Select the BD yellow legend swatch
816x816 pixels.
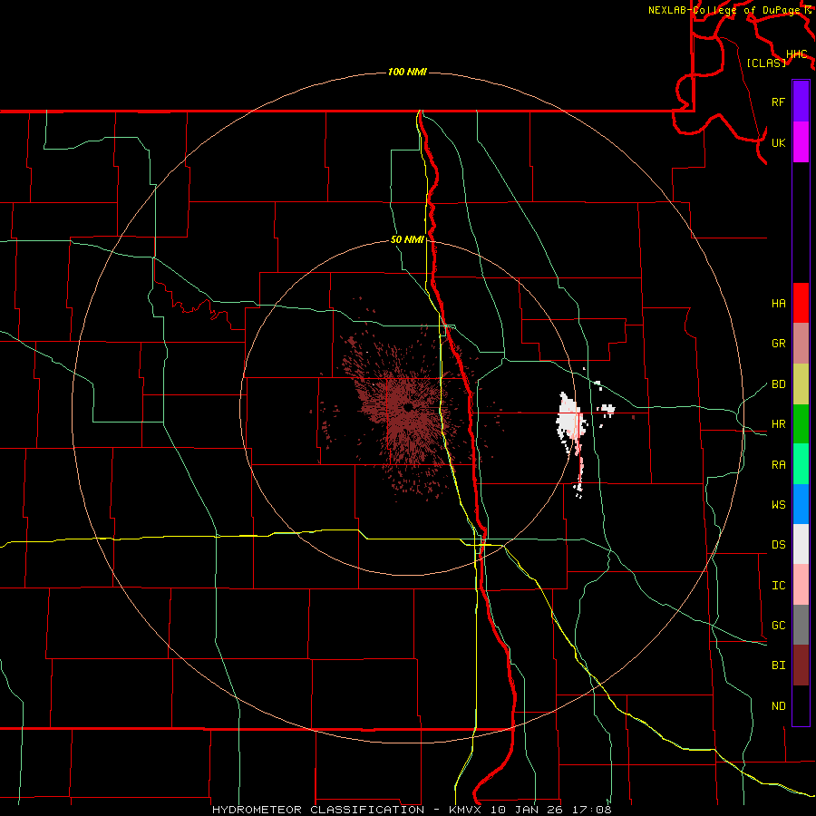801,384
